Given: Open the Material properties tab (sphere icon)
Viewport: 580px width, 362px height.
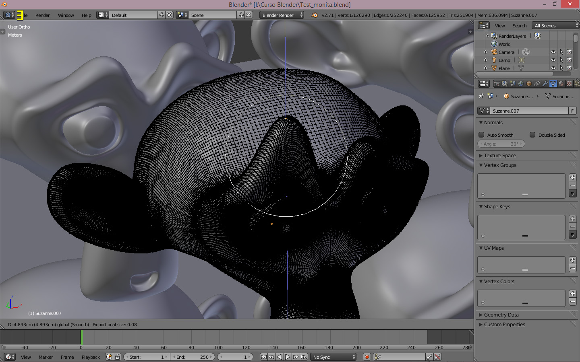Looking at the screenshot, I should click(561, 84).
